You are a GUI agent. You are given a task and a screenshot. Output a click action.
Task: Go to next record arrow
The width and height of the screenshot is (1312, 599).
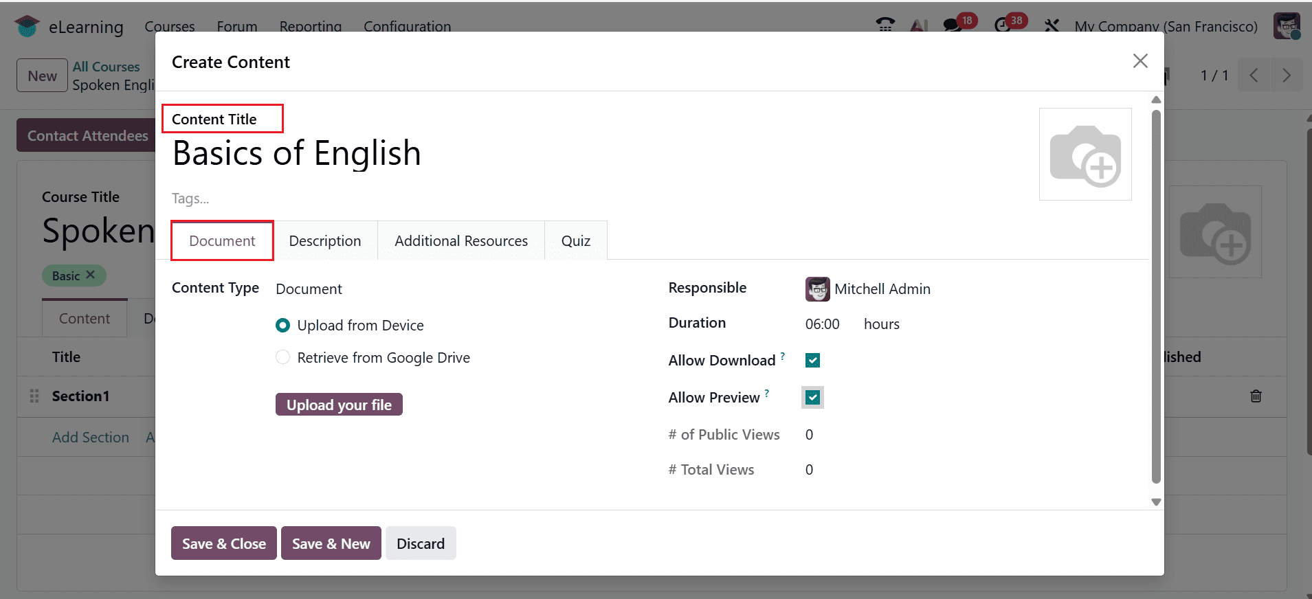1287,76
